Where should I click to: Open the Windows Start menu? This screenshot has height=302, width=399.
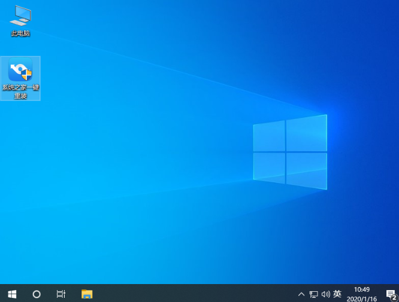[12, 294]
